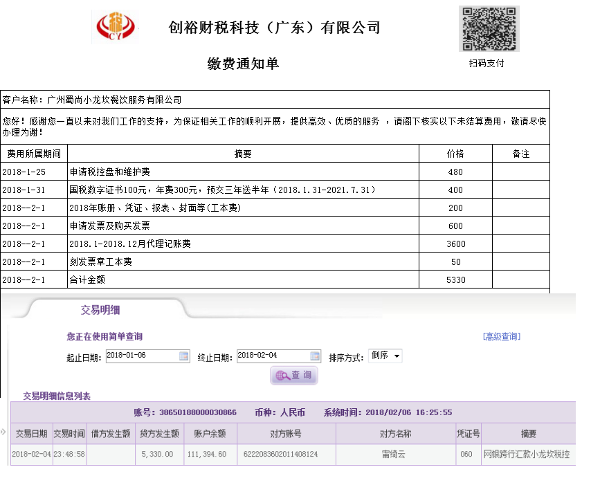This screenshot has width=600, height=485.
Task: Switch to the 交易明细 tab
Action: (100, 309)
